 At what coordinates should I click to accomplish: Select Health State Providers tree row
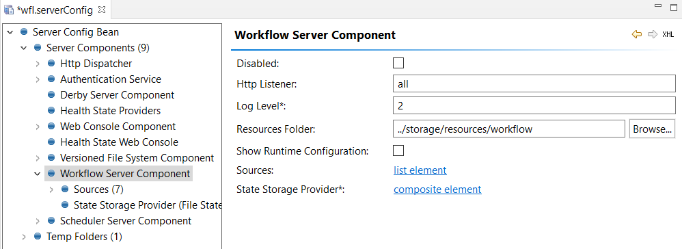click(x=111, y=111)
